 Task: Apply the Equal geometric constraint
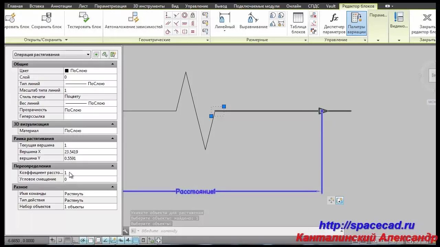(193, 32)
